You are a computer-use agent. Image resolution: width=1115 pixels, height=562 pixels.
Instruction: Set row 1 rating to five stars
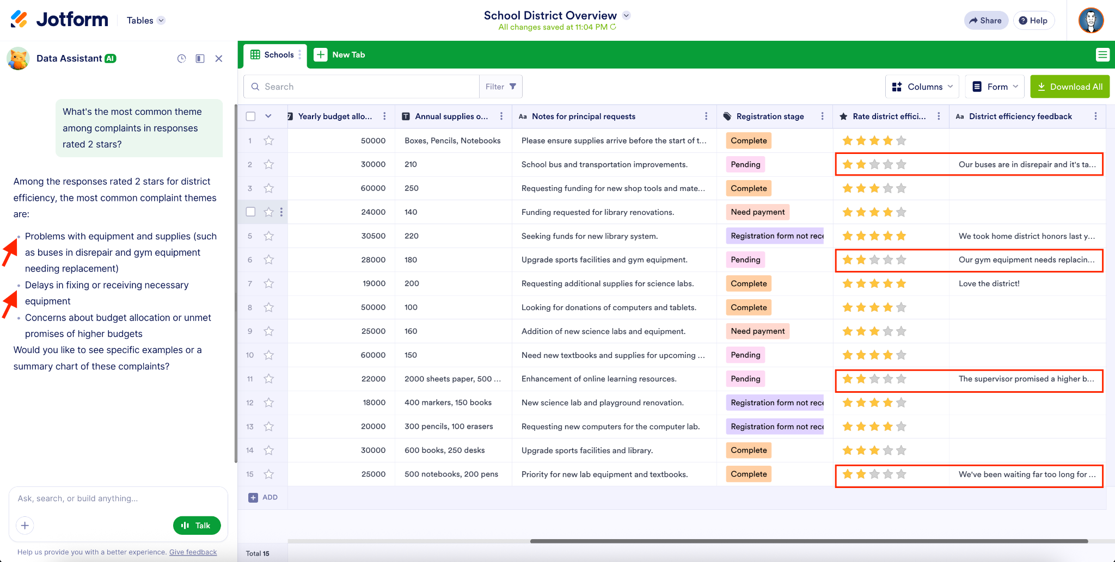point(901,141)
